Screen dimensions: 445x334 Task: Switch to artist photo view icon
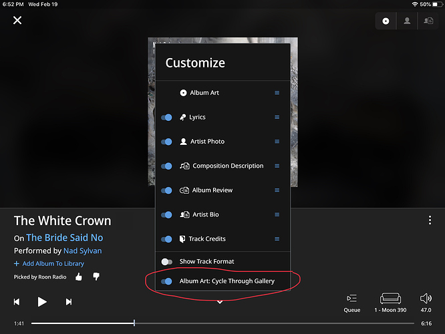click(407, 21)
